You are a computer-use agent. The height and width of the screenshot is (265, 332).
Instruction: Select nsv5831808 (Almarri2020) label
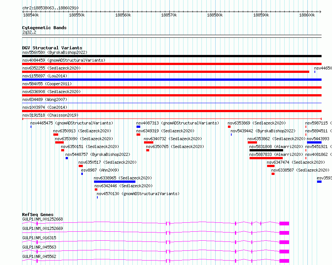(x=276, y=147)
